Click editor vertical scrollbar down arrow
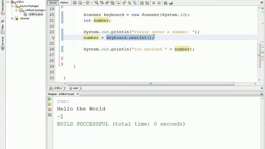The width and height of the screenshot is (265, 149). coord(259,80)
